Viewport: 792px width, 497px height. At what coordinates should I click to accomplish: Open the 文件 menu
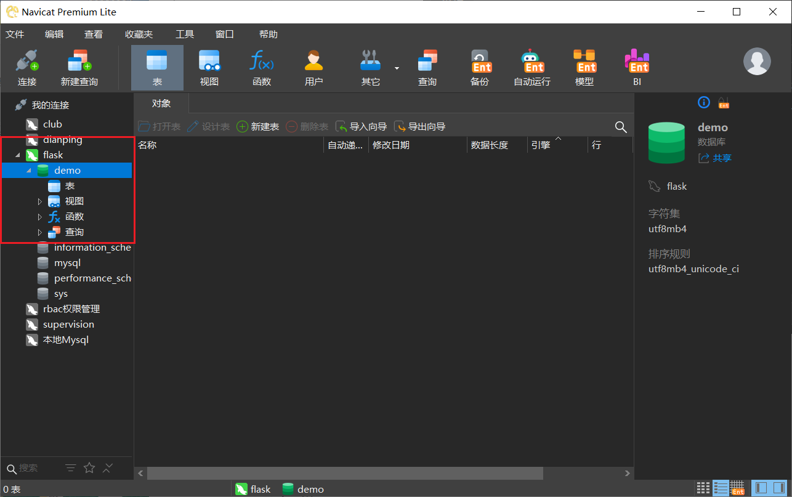15,34
